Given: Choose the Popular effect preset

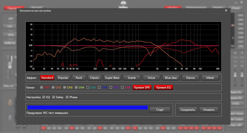Looking at the screenshot, I should 63,78.
